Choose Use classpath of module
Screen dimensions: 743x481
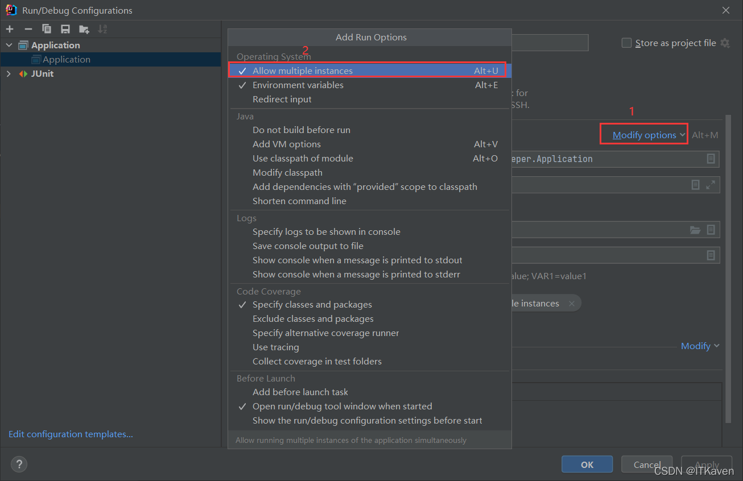[370, 159]
